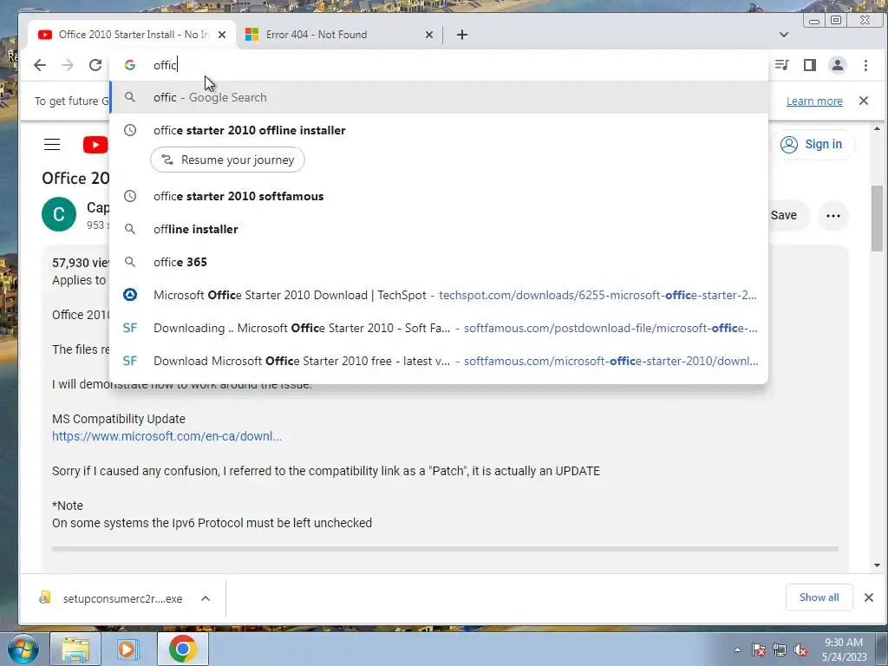Open YouTube hamburger guide menu
The height and width of the screenshot is (666, 888).
(x=52, y=145)
